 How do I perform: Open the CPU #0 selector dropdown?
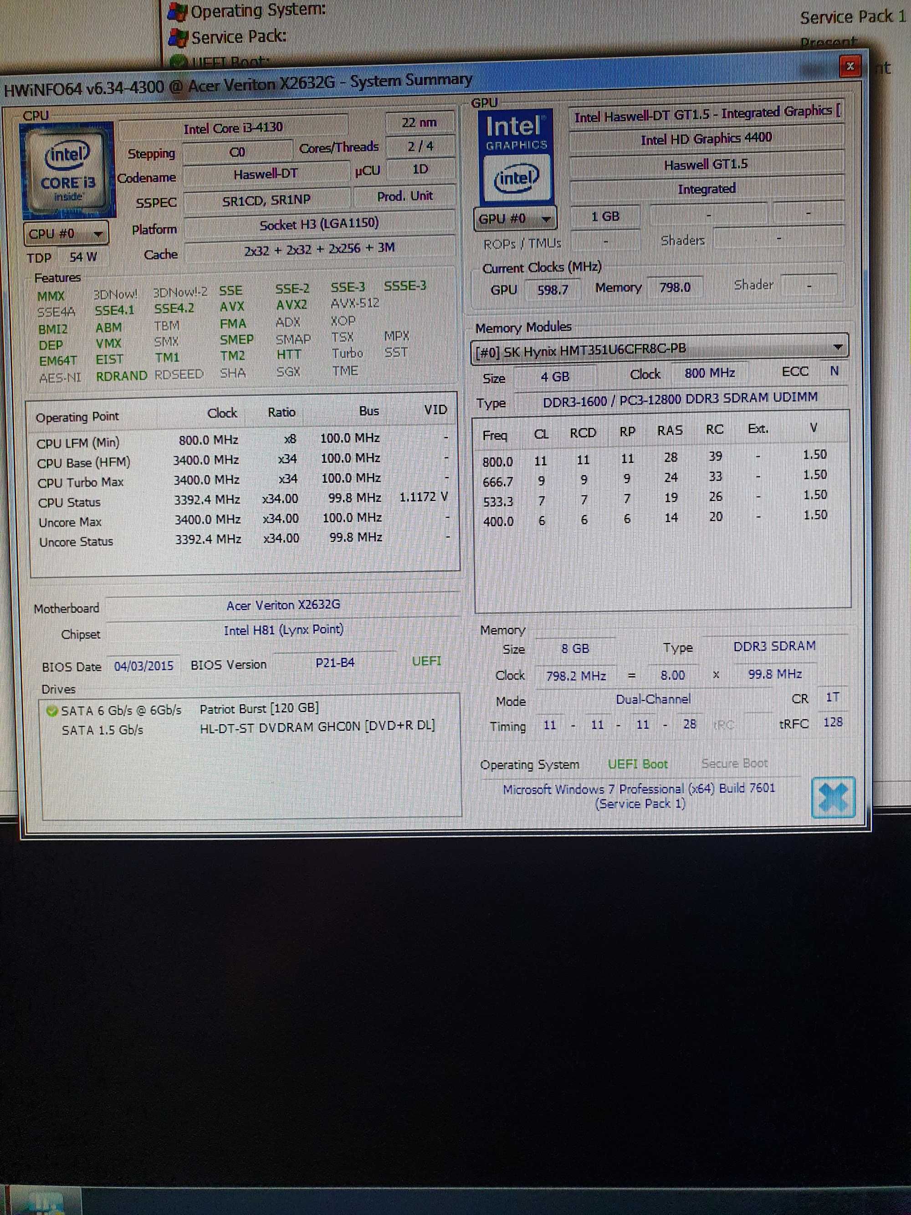click(x=66, y=234)
